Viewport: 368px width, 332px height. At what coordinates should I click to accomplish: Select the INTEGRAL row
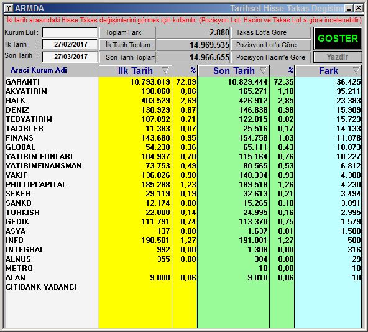coord(183,249)
